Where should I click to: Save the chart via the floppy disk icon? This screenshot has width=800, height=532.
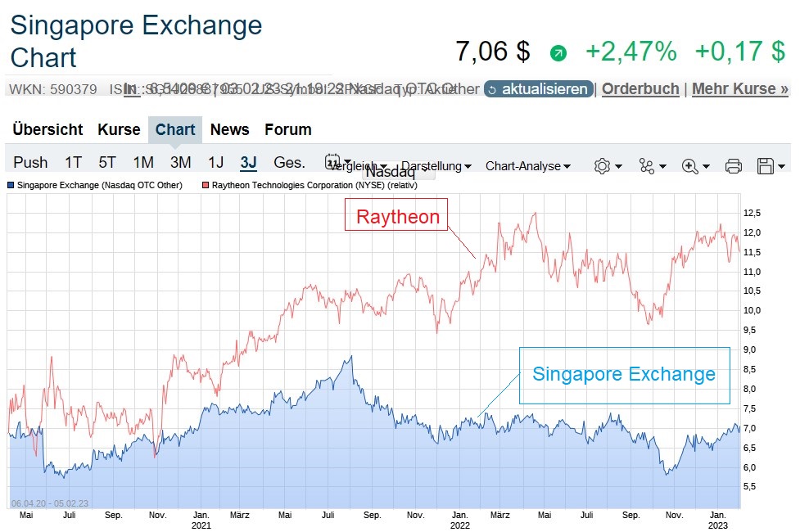(766, 166)
